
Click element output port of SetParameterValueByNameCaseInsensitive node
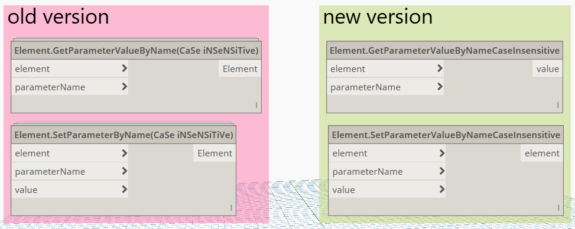tap(542, 153)
